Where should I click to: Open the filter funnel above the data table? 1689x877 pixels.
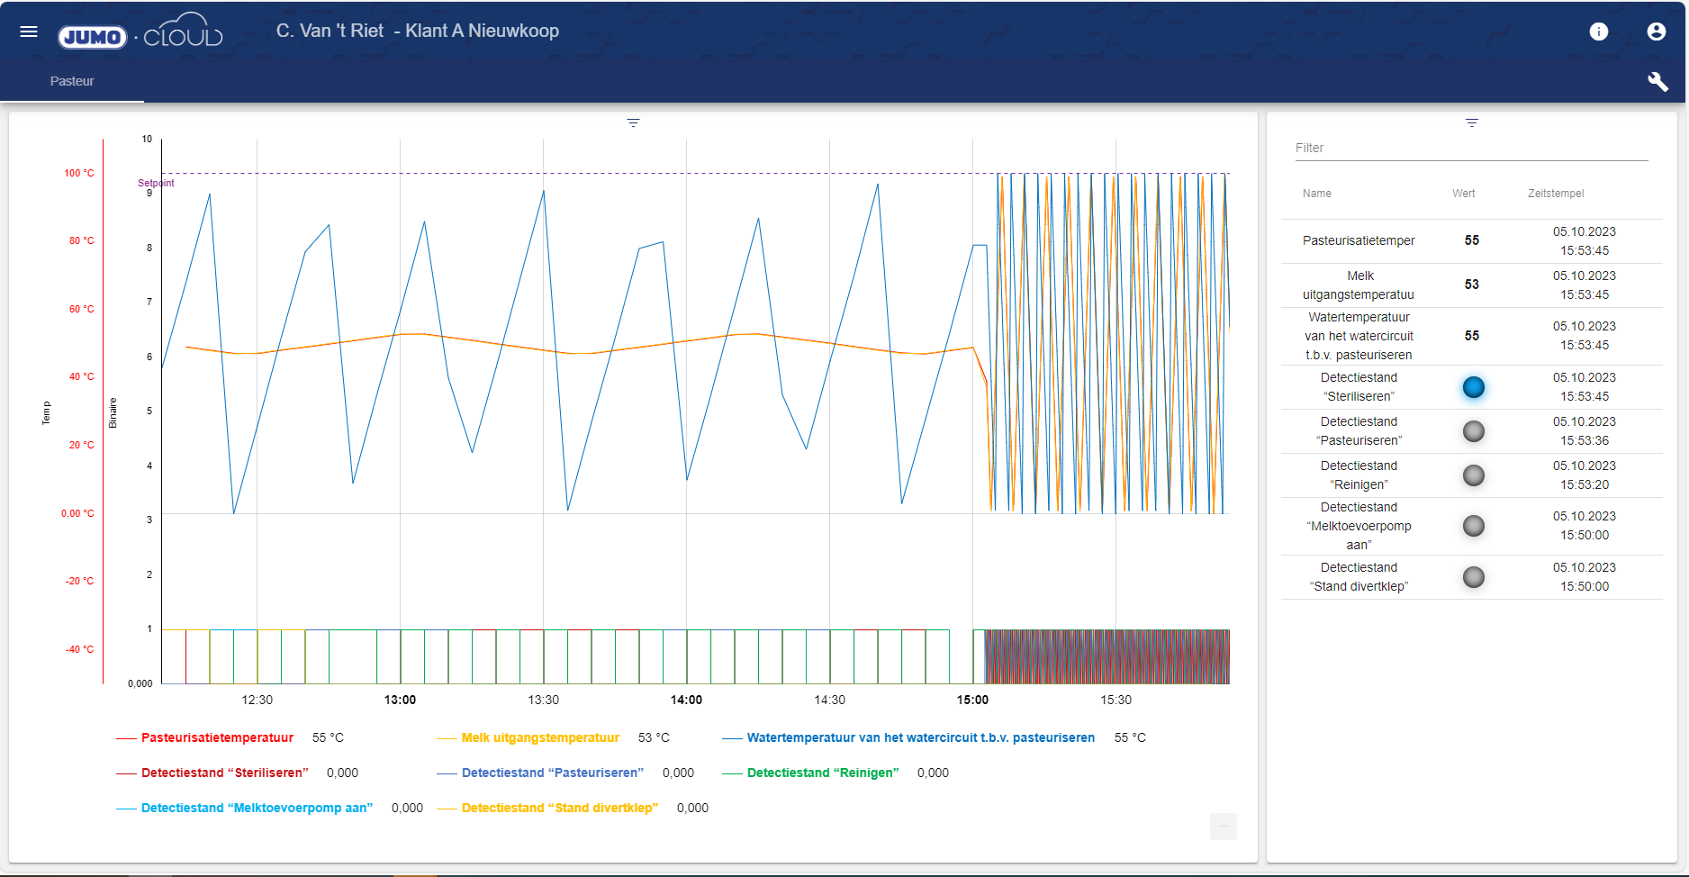[x=1472, y=122]
